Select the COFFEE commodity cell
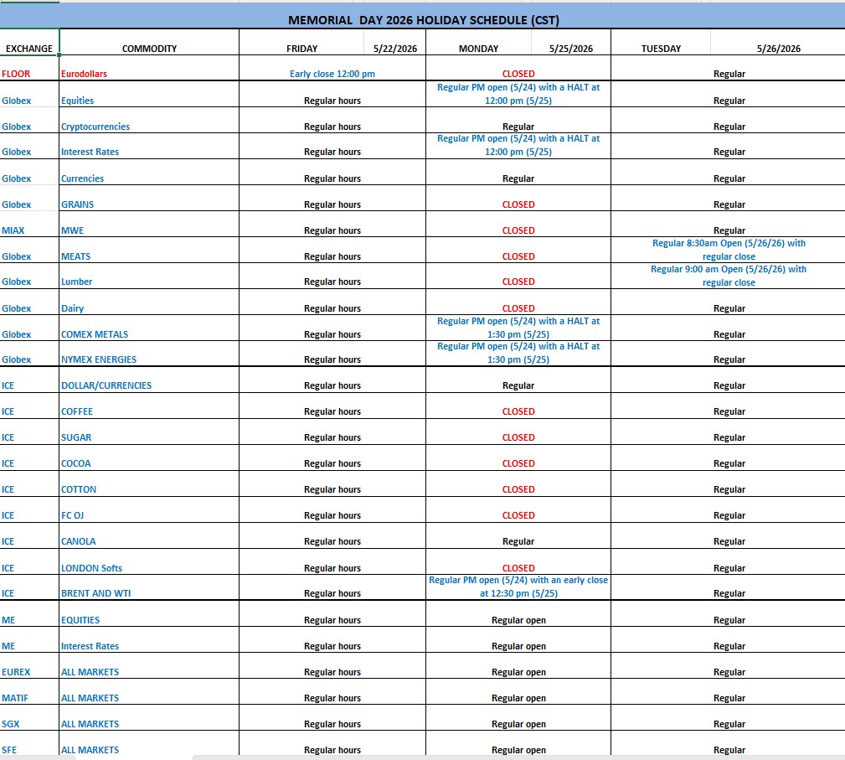Viewport: 845px width, 760px height. click(x=149, y=406)
